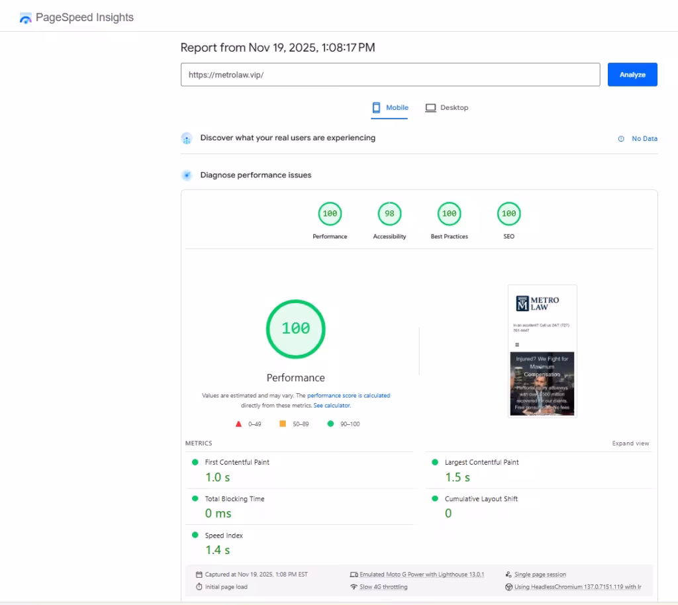Image resolution: width=678 pixels, height=605 pixels.
Task: Click the Diagnose performance issues icon
Action: tap(187, 175)
